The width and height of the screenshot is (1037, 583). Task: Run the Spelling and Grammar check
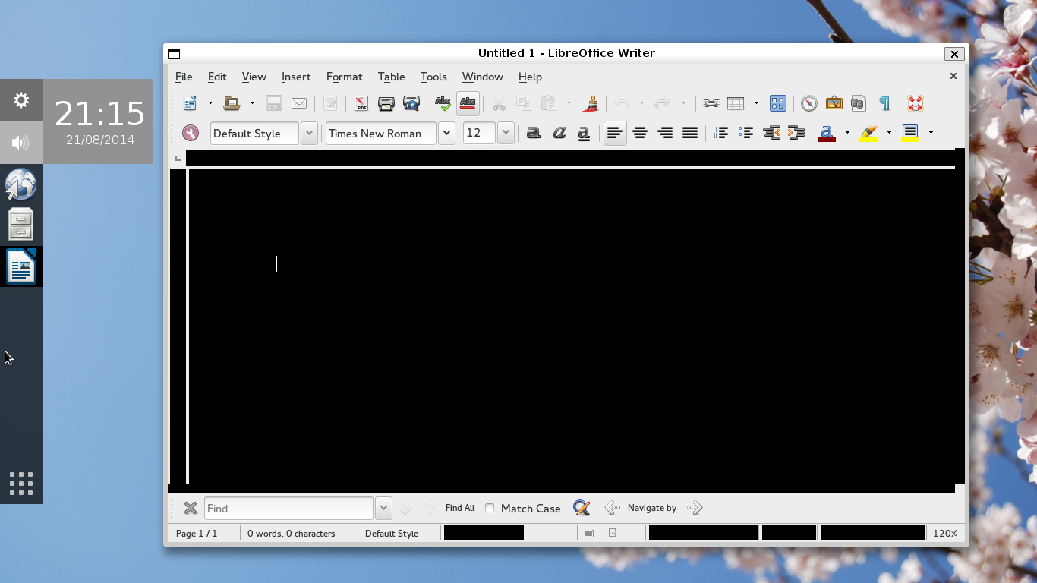[443, 104]
